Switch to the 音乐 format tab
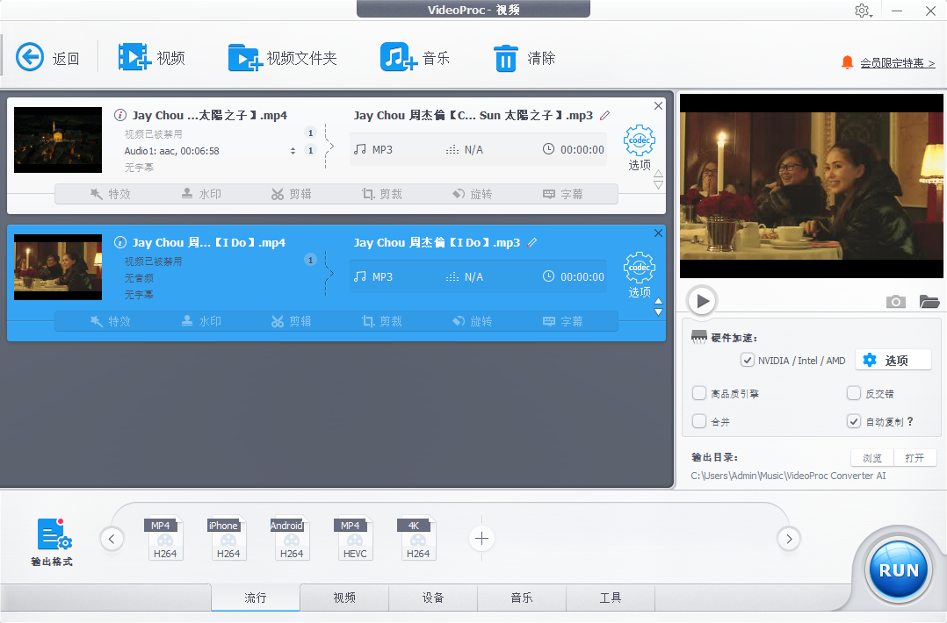947x623 pixels. (x=522, y=598)
